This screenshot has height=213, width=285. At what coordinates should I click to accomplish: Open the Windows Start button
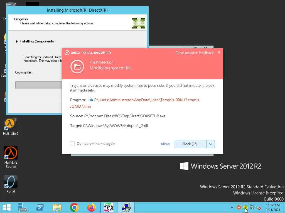(7, 207)
